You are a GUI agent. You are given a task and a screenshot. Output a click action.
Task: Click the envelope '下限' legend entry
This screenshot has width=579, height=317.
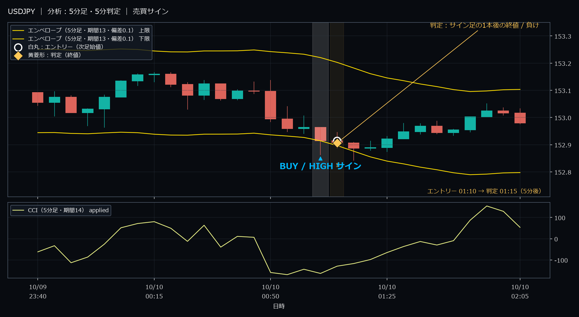81,39
